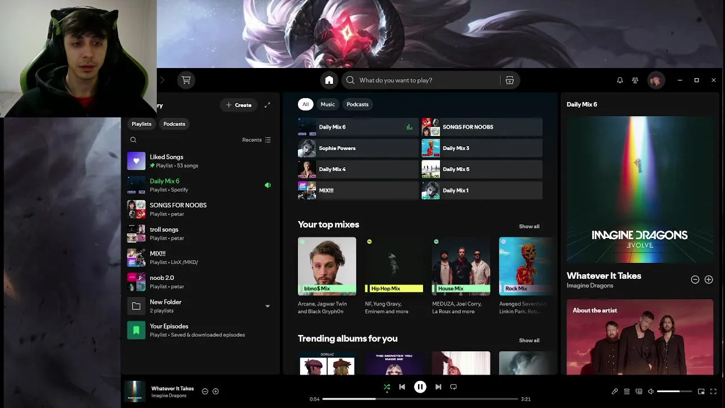
Task: Open Your Episodes
Action: coord(199,330)
